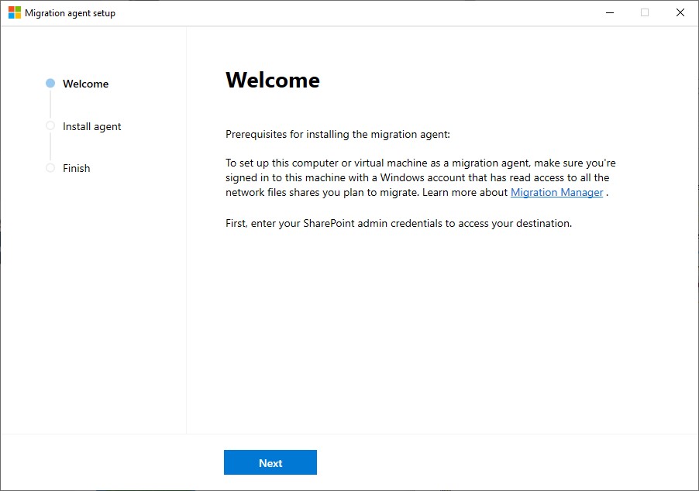Image resolution: width=699 pixels, height=491 pixels.
Task: Click connector line between Welcome and Install agent
Action: coord(50,105)
